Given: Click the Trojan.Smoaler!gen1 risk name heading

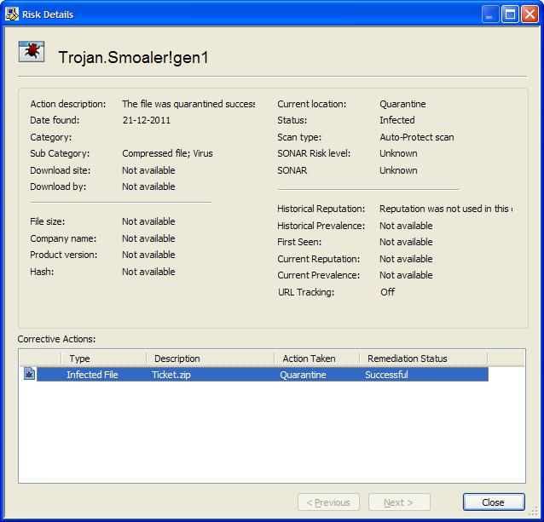Looking at the screenshot, I should tap(133, 58).
